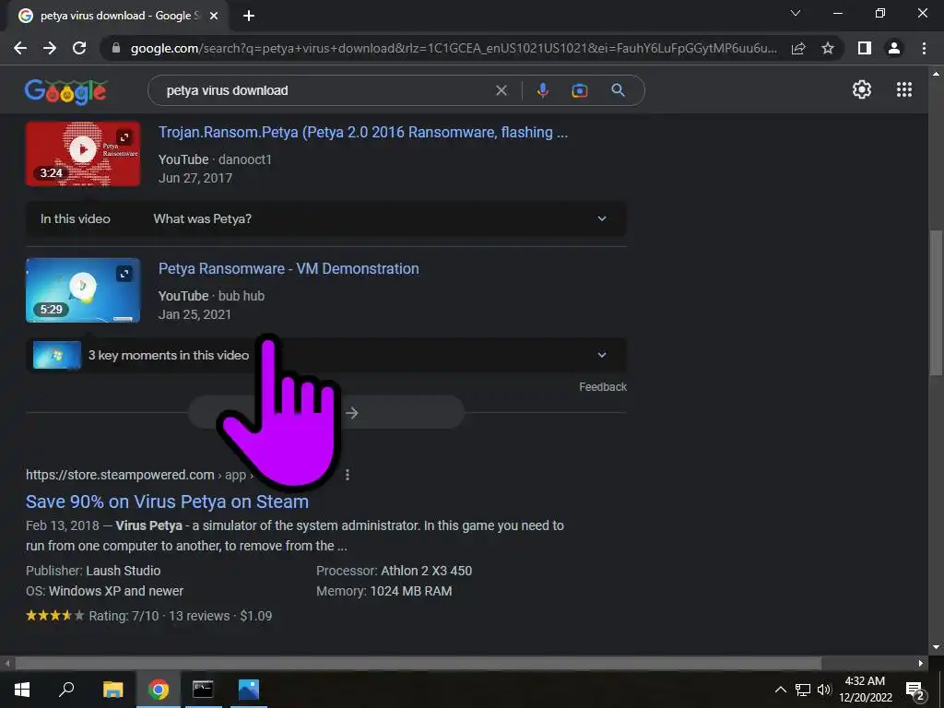Start voice search with microphone
This screenshot has height=708, width=944.
click(x=542, y=90)
